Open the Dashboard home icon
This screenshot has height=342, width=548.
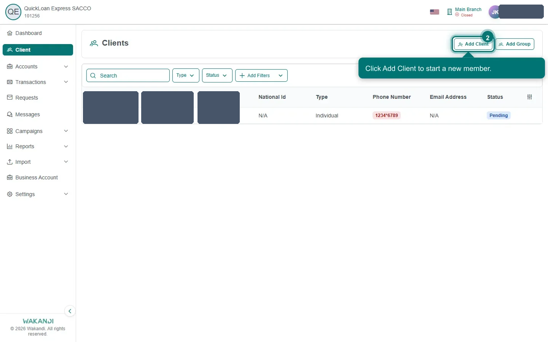[x=10, y=33]
